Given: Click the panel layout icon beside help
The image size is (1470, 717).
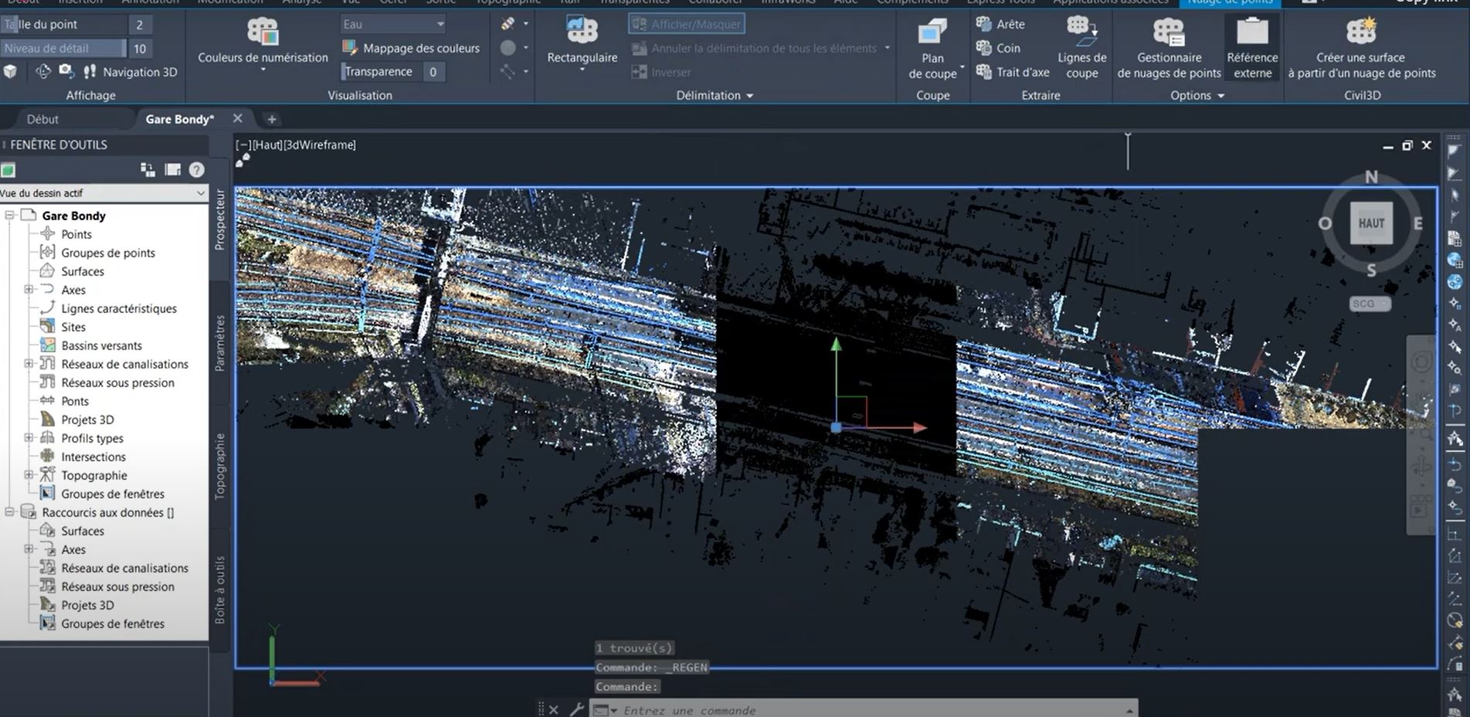Looking at the screenshot, I should (x=173, y=169).
